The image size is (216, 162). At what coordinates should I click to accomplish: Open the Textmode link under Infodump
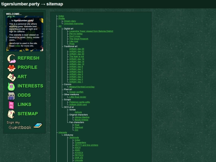pyautogui.click(x=74, y=138)
